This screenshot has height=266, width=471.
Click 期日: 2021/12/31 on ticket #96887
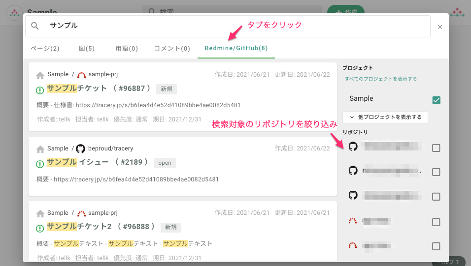click(177, 119)
